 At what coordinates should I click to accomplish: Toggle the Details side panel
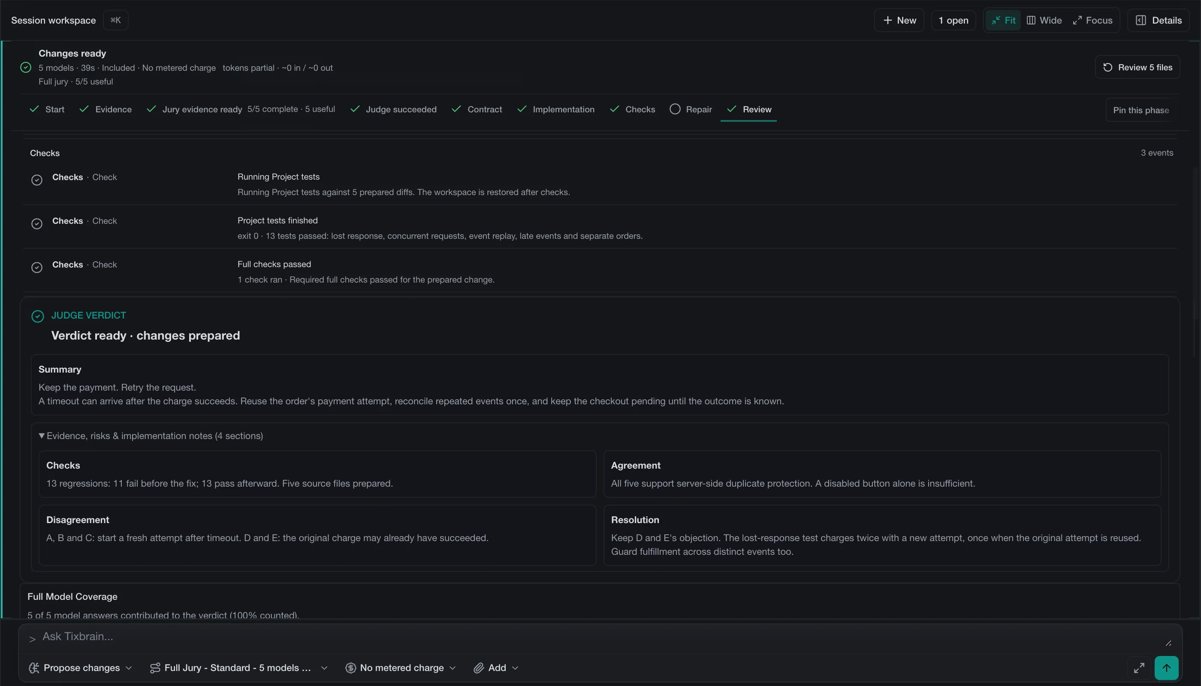pos(1158,20)
